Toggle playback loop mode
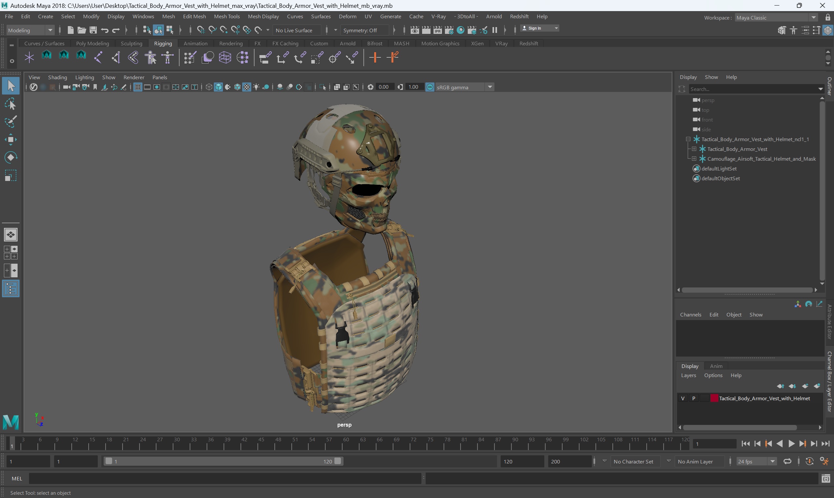834x498 pixels. click(x=787, y=461)
